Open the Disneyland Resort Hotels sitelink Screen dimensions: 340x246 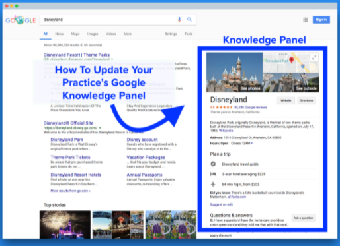[x=76, y=175]
